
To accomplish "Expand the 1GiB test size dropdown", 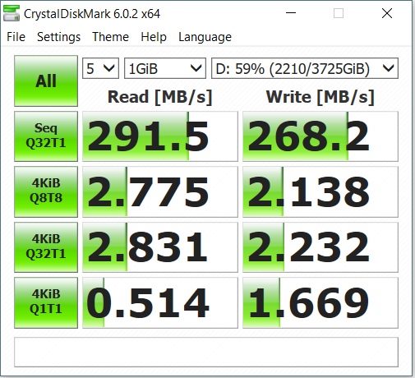I will coord(165,68).
